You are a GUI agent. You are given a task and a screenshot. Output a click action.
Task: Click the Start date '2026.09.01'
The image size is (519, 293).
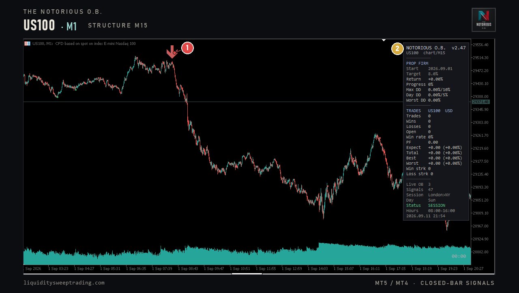tap(440, 69)
